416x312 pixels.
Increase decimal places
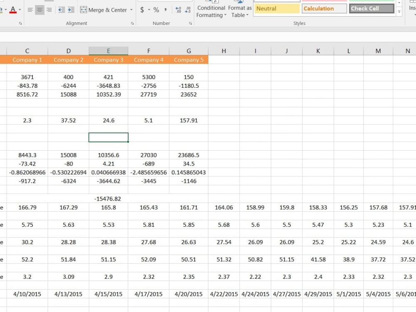click(178, 10)
